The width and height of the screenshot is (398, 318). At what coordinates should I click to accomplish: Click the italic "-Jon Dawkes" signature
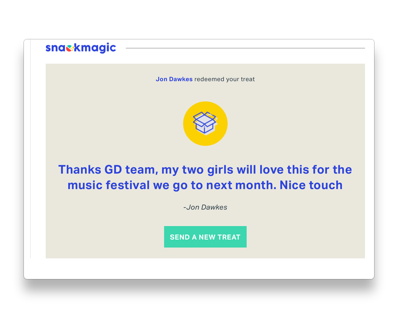pyautogui.click(x=205, y=207)
